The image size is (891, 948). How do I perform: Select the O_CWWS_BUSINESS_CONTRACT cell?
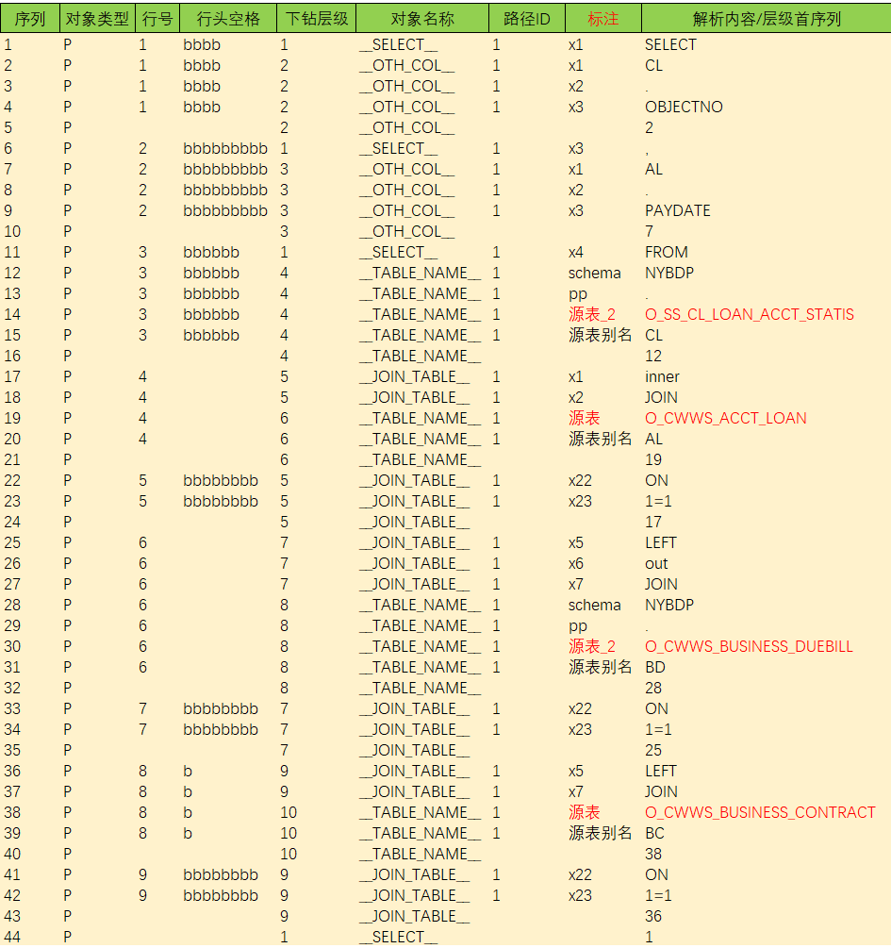[x=760, y=812]
